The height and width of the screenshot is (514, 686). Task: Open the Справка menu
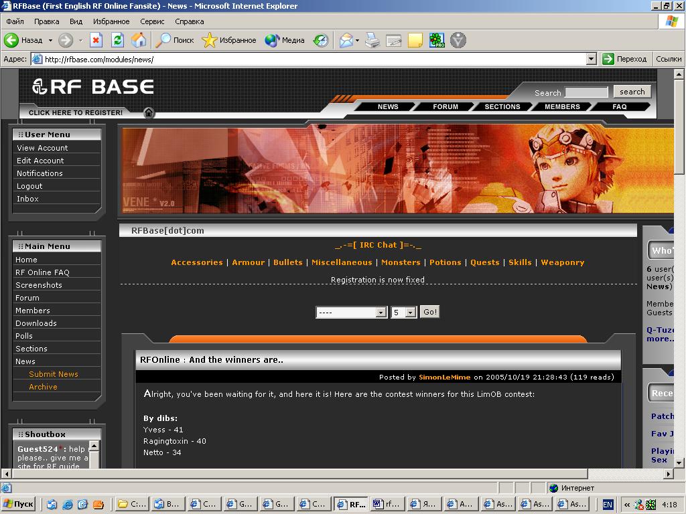click(190, 21)
